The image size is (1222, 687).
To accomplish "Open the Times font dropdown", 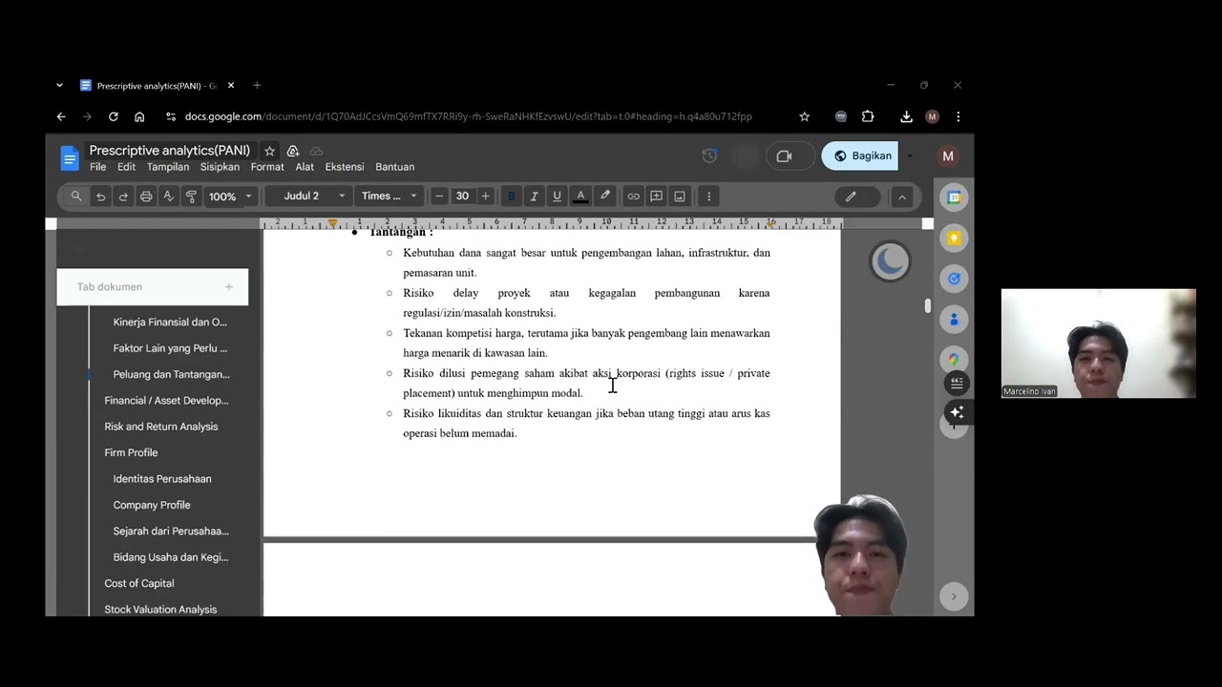I will click(x=389, y=197).
